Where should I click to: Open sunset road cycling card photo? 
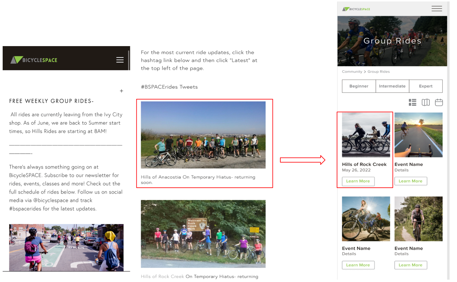pos(419,135)
